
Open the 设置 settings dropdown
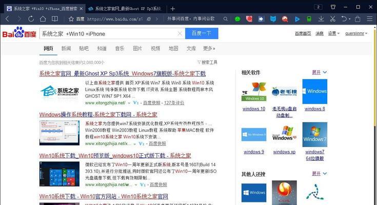334,33
